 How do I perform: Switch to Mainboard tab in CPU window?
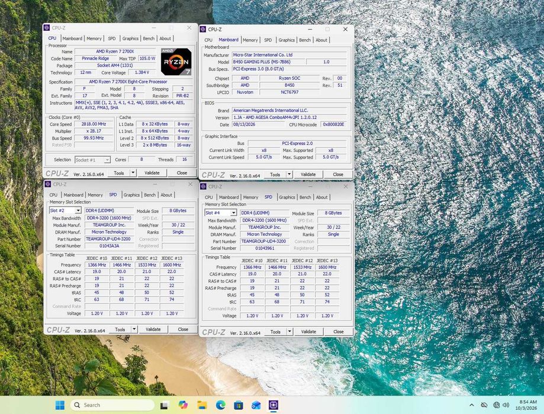click(72, 38)
